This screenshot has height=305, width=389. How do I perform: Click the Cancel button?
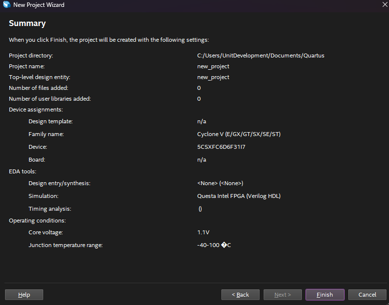coord(367,295)
